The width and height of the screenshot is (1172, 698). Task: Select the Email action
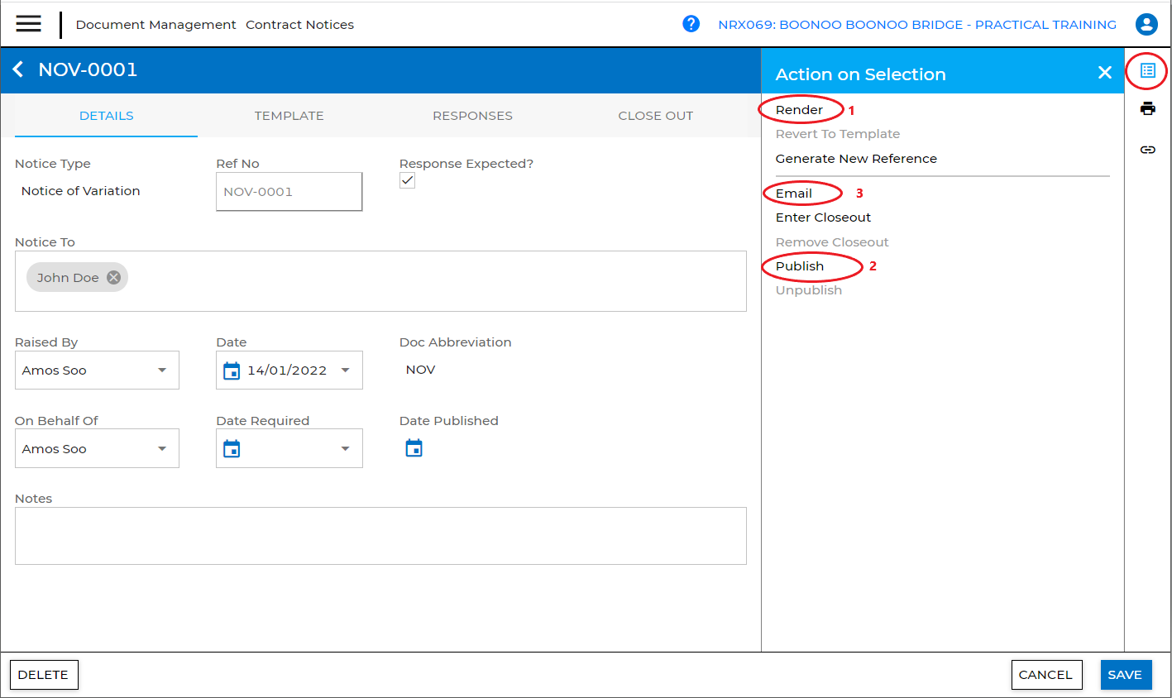tap(793, 194)
